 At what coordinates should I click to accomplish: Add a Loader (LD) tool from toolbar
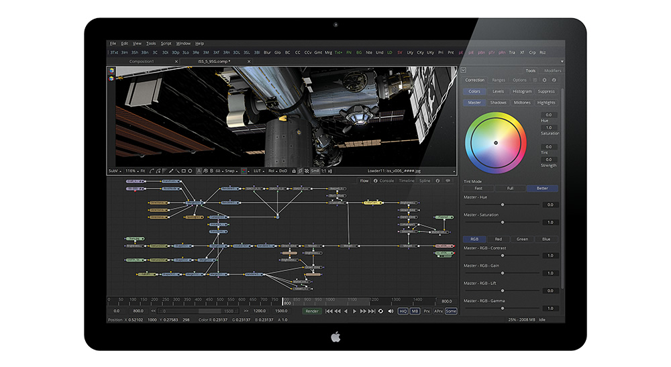[x=389, y=52]
